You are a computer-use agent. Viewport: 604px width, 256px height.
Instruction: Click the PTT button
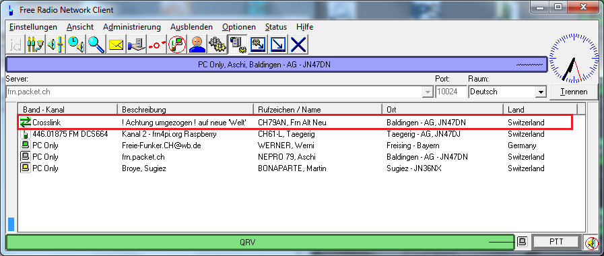click(556, 242)
